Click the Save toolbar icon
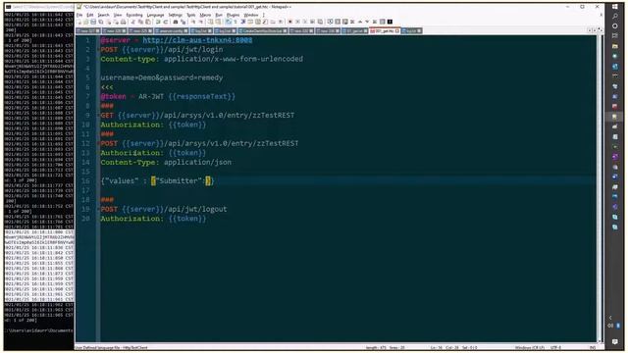This screenshot has height=353, width=628. pos(93,22)
